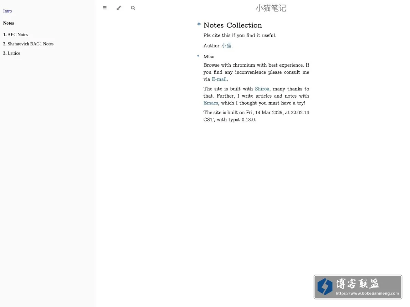Follow the Emacs link
410x307 pixels.
pyautogui.click(x=210, y=103)
